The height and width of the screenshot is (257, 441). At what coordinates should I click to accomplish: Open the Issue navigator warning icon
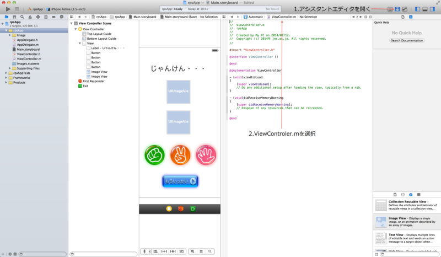point(30,17)
